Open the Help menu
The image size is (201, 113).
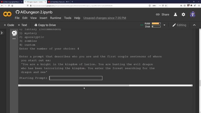click(77, 18)
